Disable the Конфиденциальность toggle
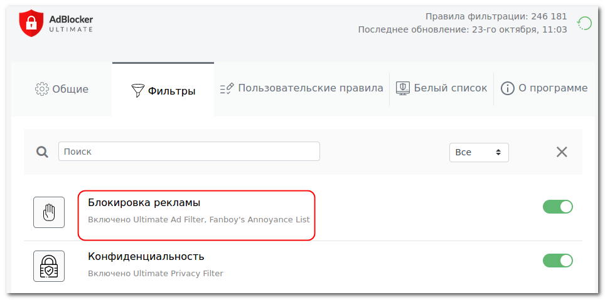The height and width of the screenshot is (300, 605). pos(557,261)
